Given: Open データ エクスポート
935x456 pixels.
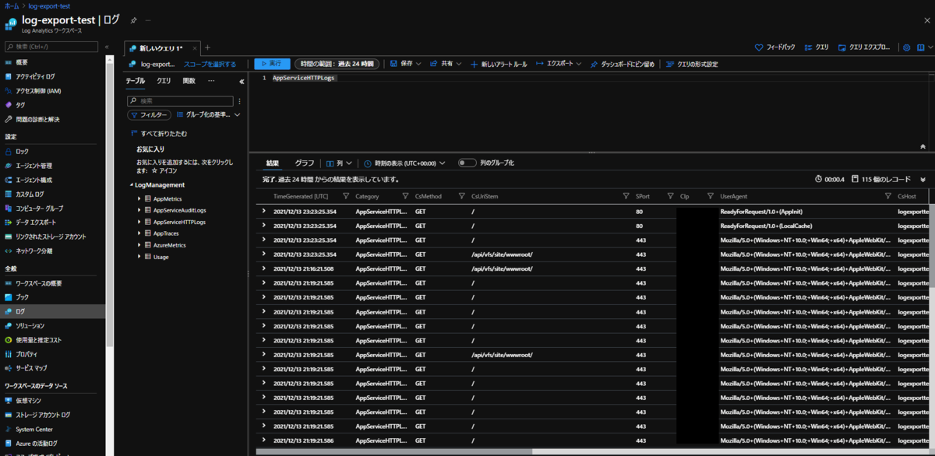Looking at the screenshot, I should point(36,223).
